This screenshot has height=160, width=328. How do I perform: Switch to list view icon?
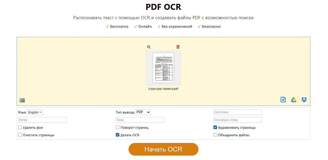22,100
